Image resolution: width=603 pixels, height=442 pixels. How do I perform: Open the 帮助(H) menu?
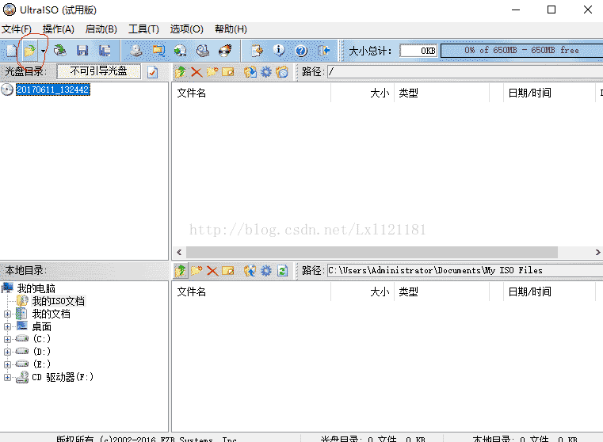pos(231,29)
